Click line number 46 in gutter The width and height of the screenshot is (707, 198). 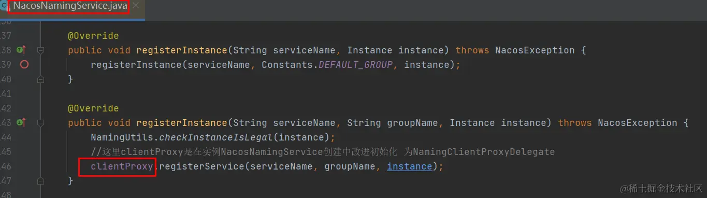click(x=6, y=166)
